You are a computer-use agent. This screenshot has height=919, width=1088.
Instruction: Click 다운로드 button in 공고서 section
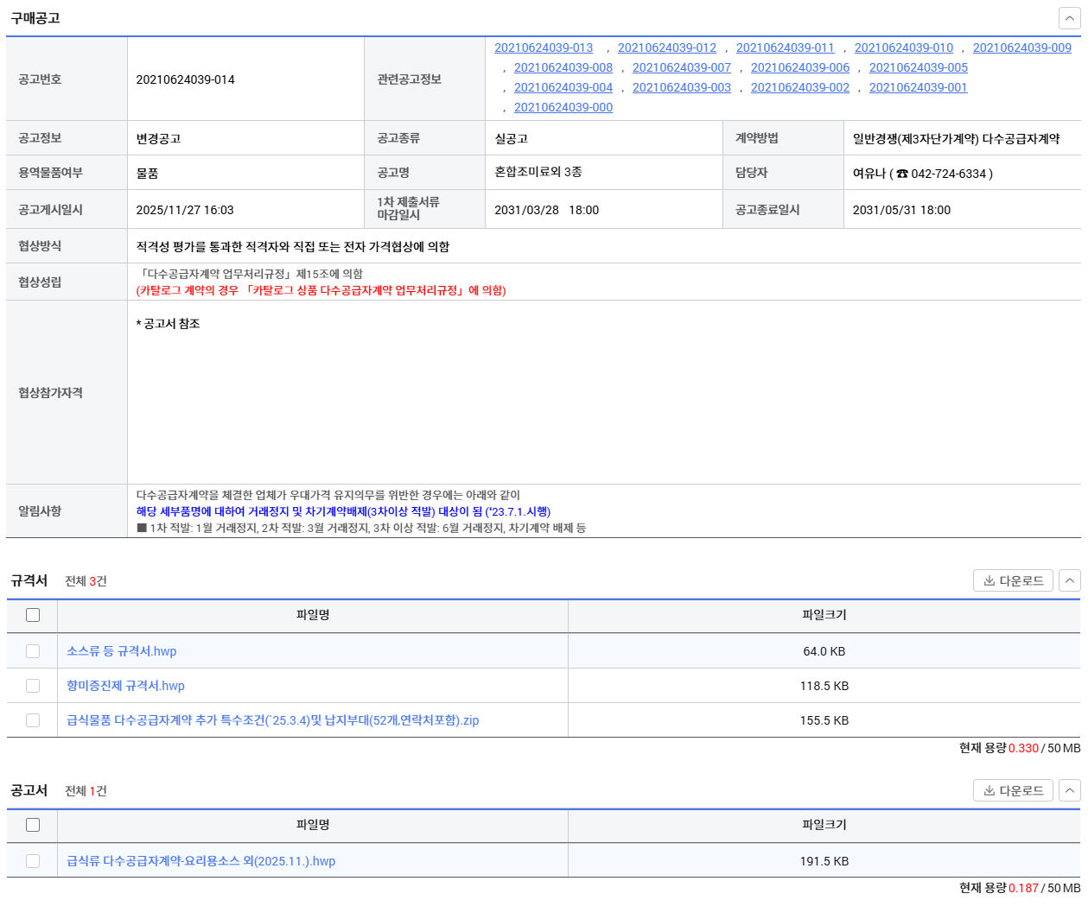pos(1013,790)
